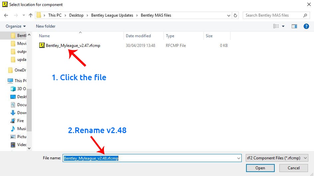
Task: Click the search magnifier icon
Action: coord(305,15)
